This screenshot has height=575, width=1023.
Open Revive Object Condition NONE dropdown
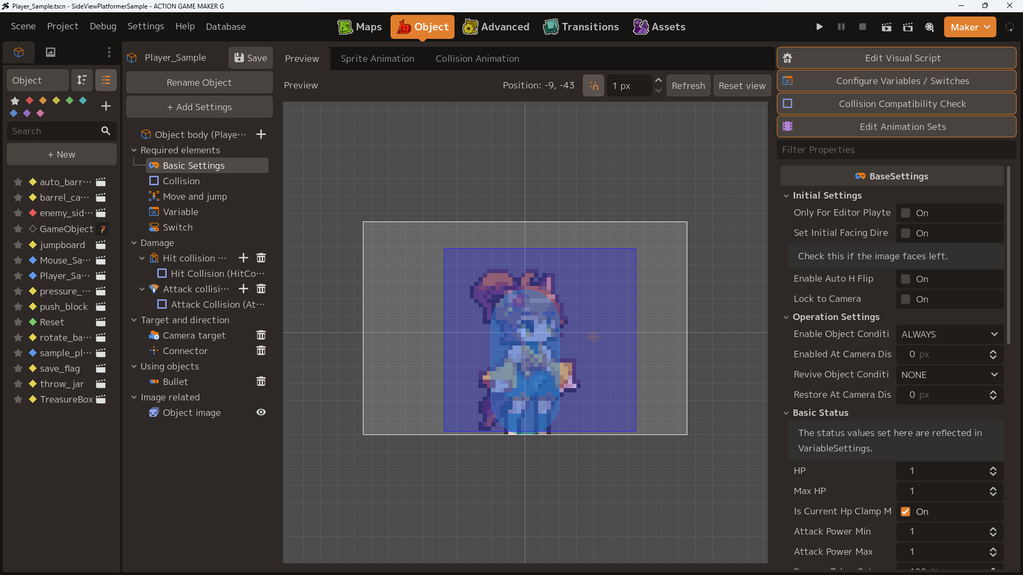949,375
